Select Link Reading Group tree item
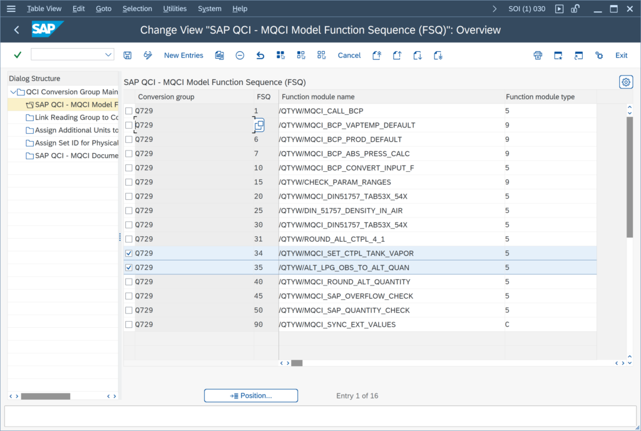This screenshot has width=641, height=431. (72, 117)
